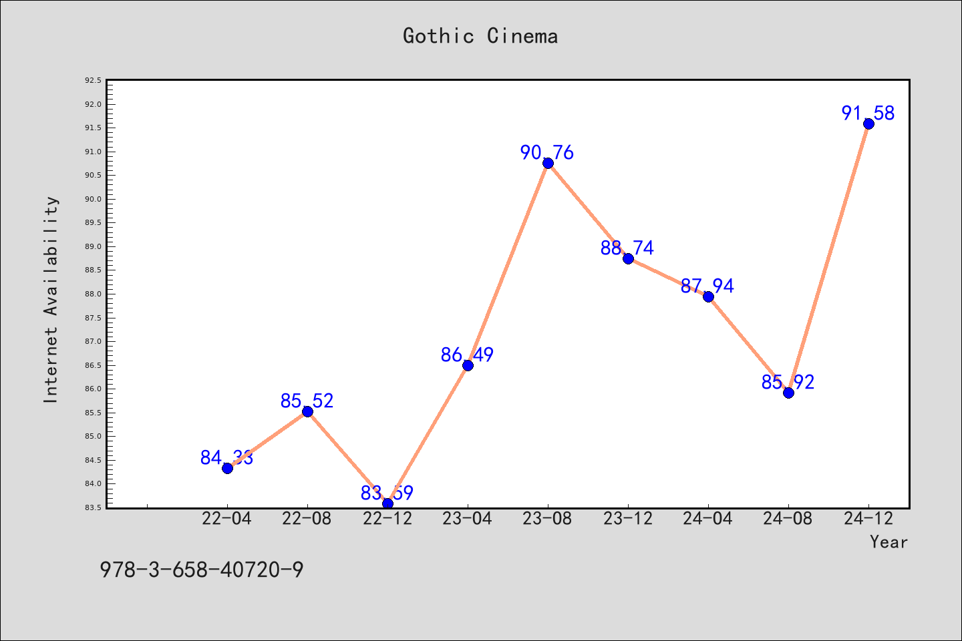Click the 87.94 data marker

coord(708,296)
